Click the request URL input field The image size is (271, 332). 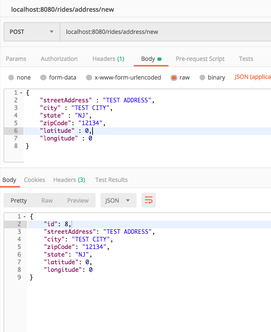pos(166,32)
